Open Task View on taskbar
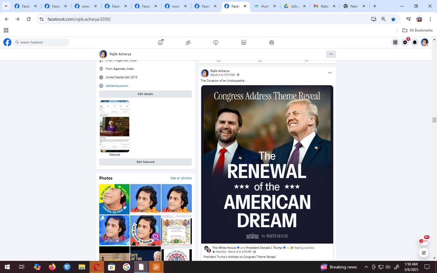 tap(22, 267)
